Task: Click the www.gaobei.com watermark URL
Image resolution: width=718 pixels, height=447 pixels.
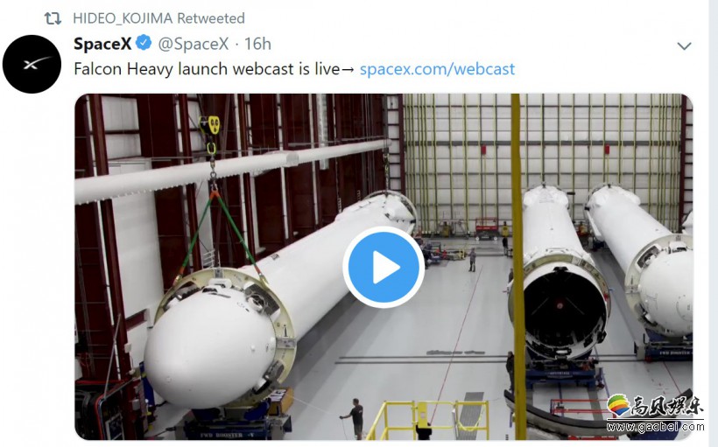Action: pyautogui.click(x=655, y=426)
